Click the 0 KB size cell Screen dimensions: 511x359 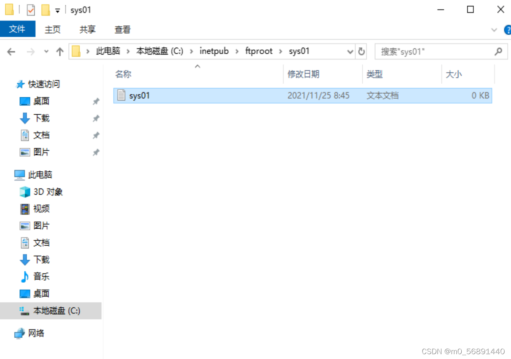(x=480, y=96)
